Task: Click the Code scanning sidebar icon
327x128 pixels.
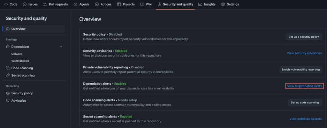Action: pos(8,68)
